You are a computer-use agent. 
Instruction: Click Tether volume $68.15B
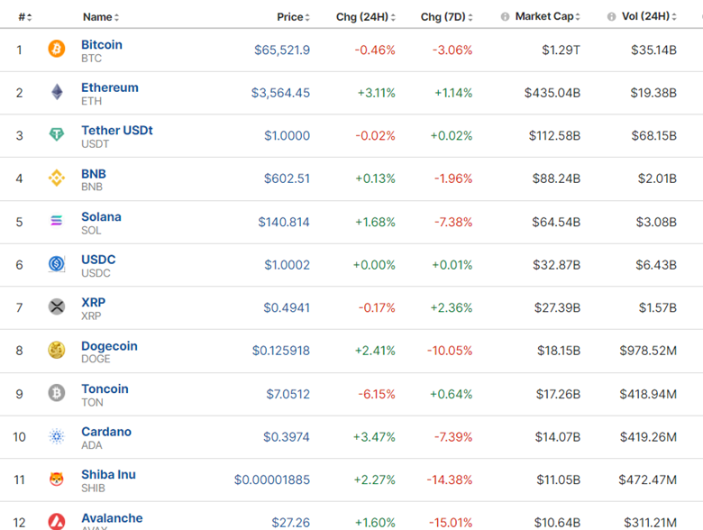(654, 135)
